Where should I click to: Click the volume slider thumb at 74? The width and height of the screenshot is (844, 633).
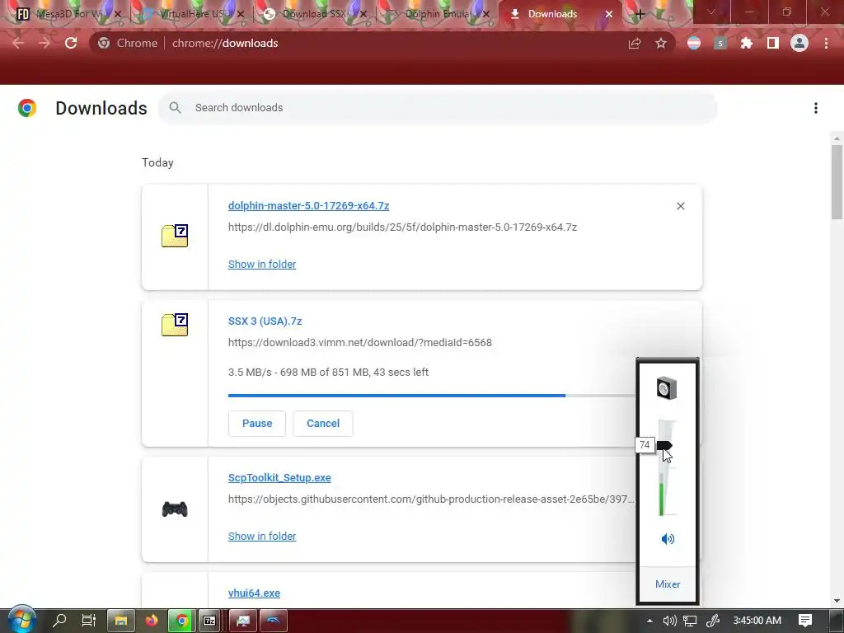665,445
